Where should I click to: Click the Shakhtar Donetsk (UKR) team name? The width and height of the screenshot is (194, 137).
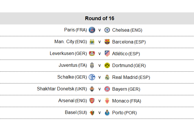[62, 89]
